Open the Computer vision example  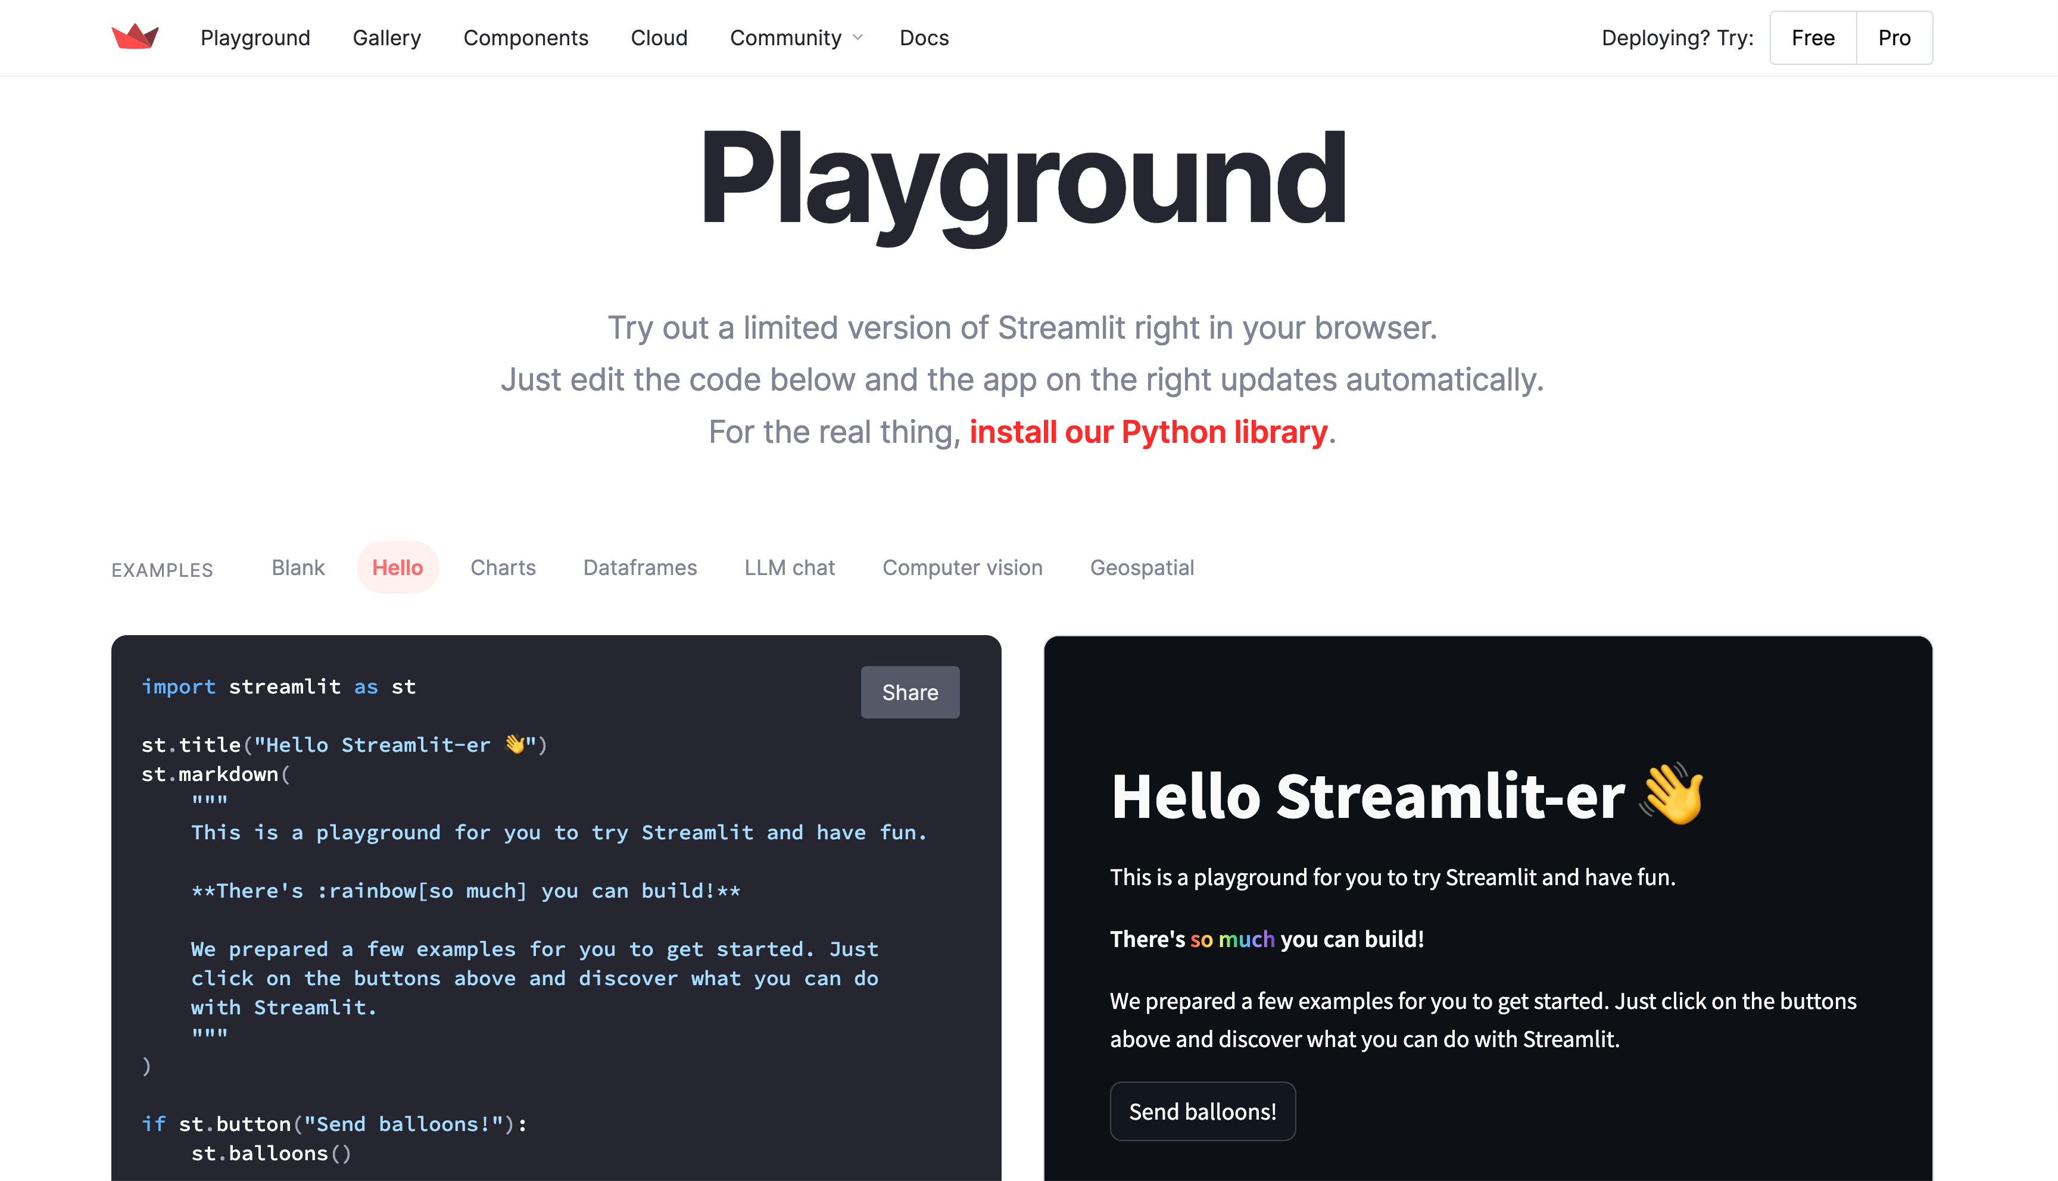coord(962,567)
